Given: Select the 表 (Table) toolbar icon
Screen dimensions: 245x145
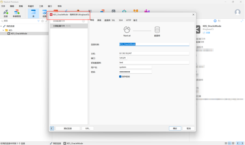Looking at the screenshot, I should pyautogui.click(x=33, y=13).
